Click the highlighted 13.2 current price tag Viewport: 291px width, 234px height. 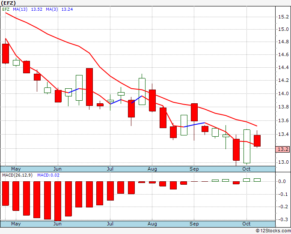pos(282,149)
